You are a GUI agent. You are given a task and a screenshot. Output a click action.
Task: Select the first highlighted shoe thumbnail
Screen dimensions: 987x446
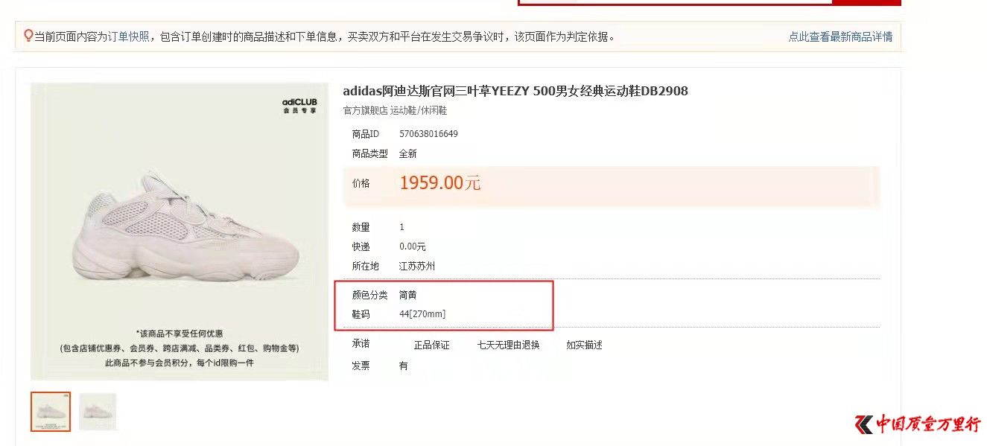point(51,412)
